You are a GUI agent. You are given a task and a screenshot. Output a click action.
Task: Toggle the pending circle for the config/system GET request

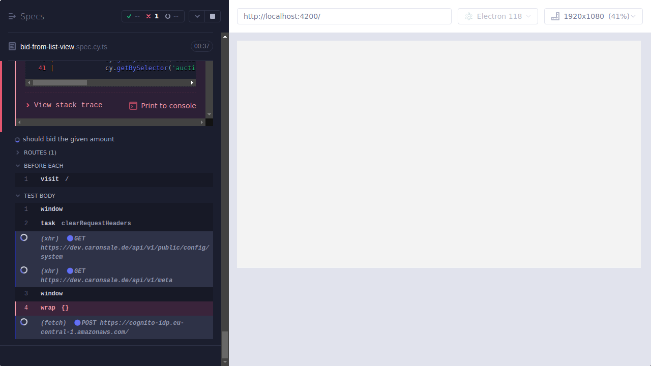click(x=24, y=237)
